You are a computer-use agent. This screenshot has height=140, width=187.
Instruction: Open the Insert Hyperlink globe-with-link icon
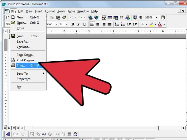click(90, 18)
